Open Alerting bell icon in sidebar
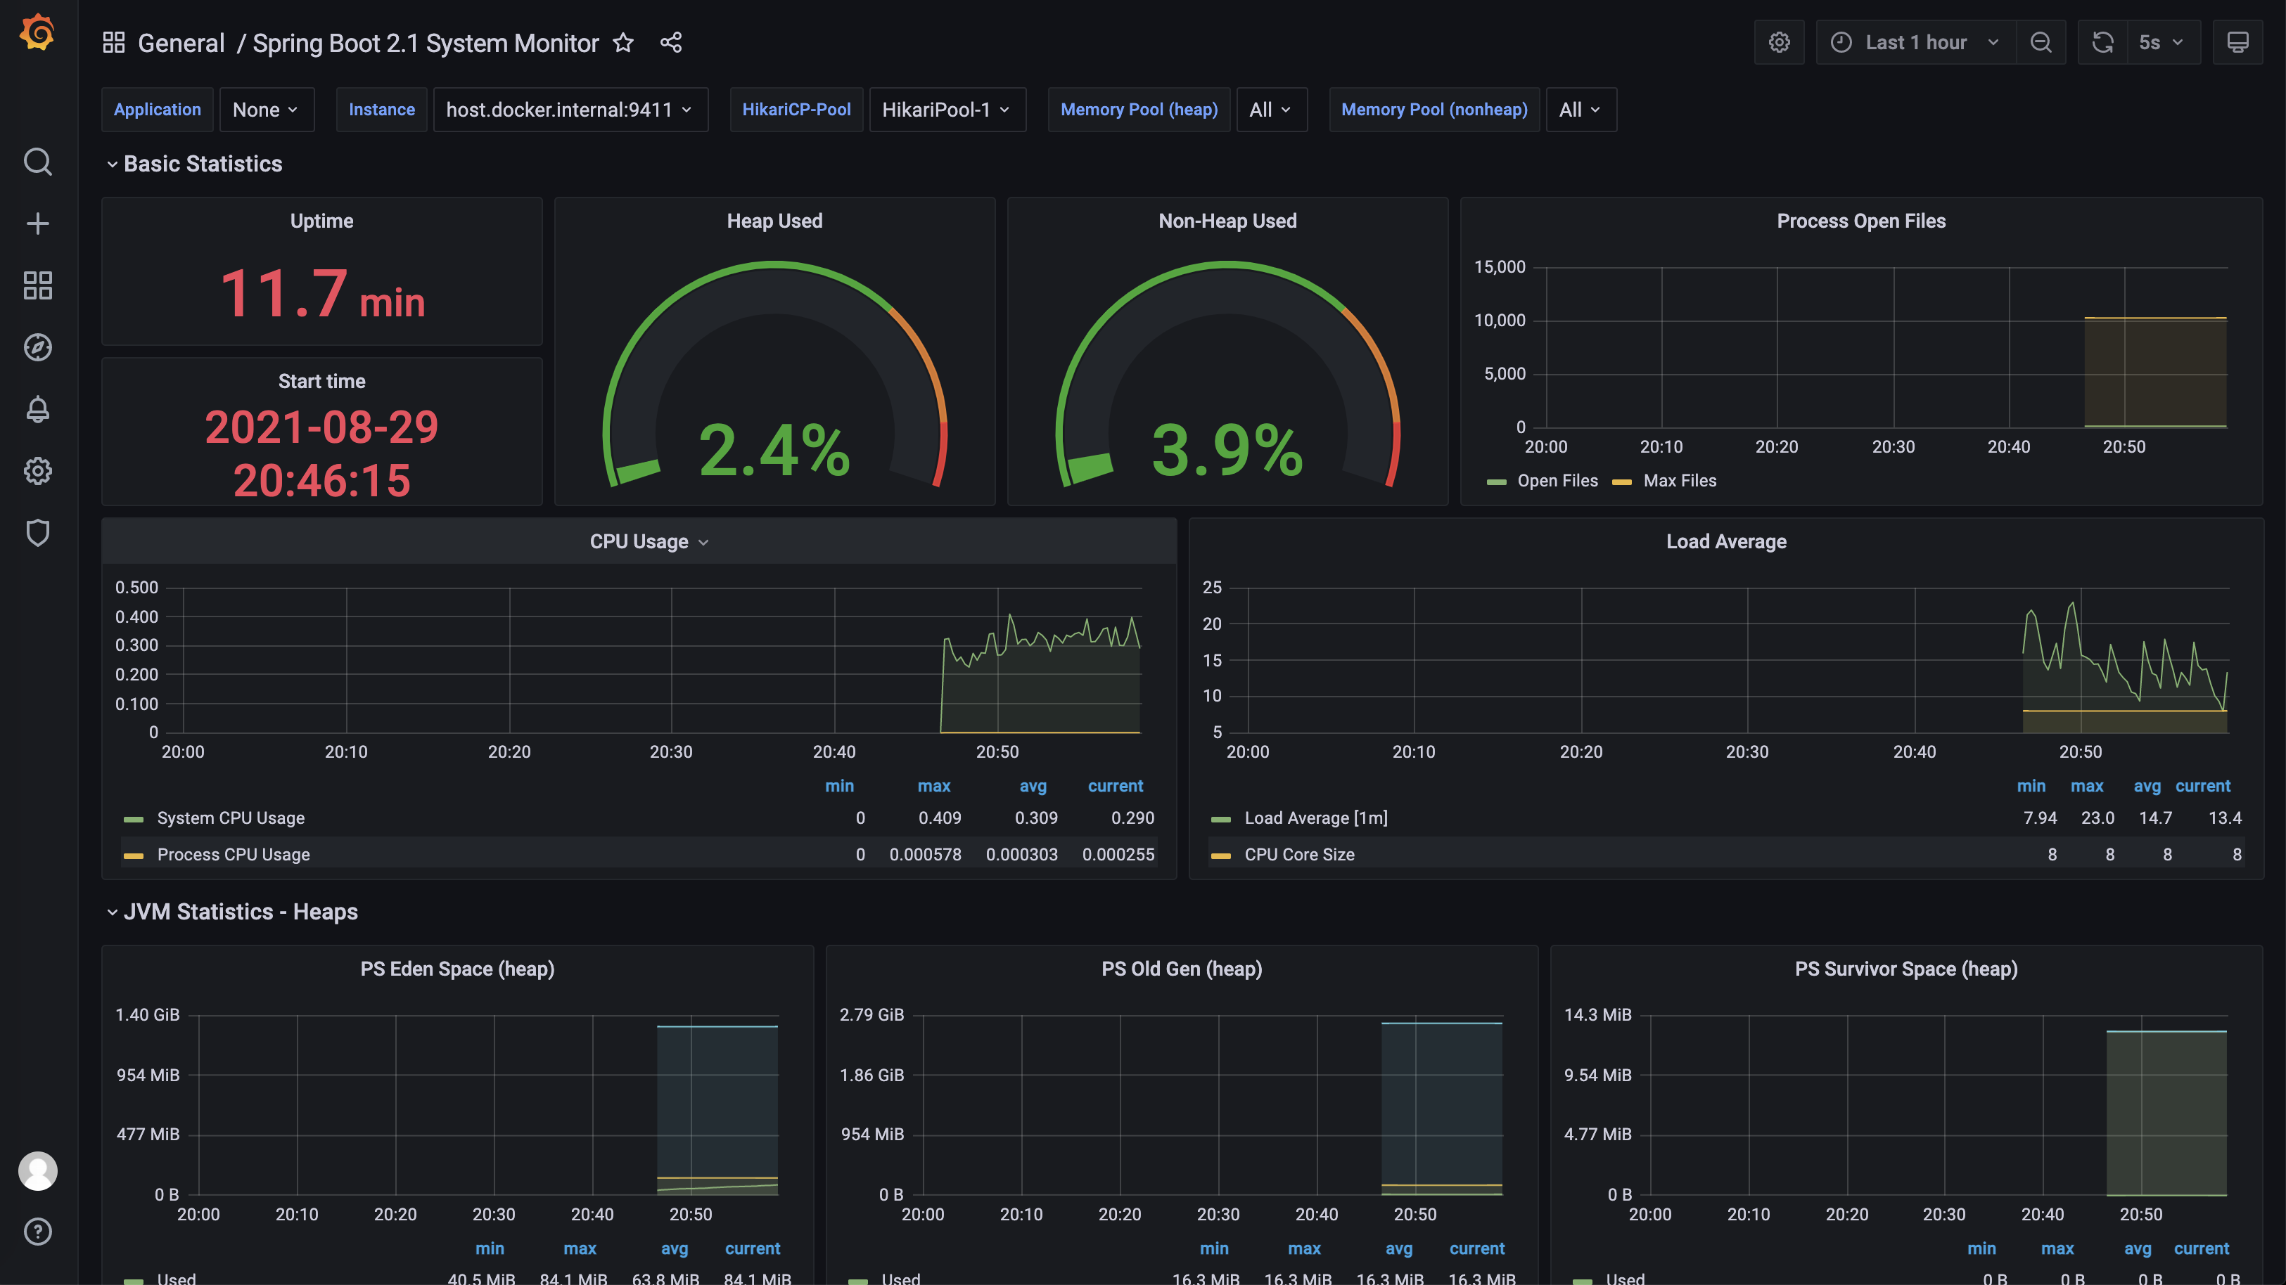This screenshot has height=1285, width=2286. coord(37,410)
